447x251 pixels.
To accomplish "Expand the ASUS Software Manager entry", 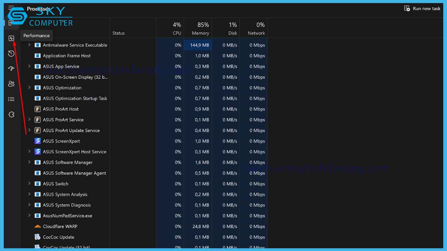I will pyautogui.click(x=29, y=162).
